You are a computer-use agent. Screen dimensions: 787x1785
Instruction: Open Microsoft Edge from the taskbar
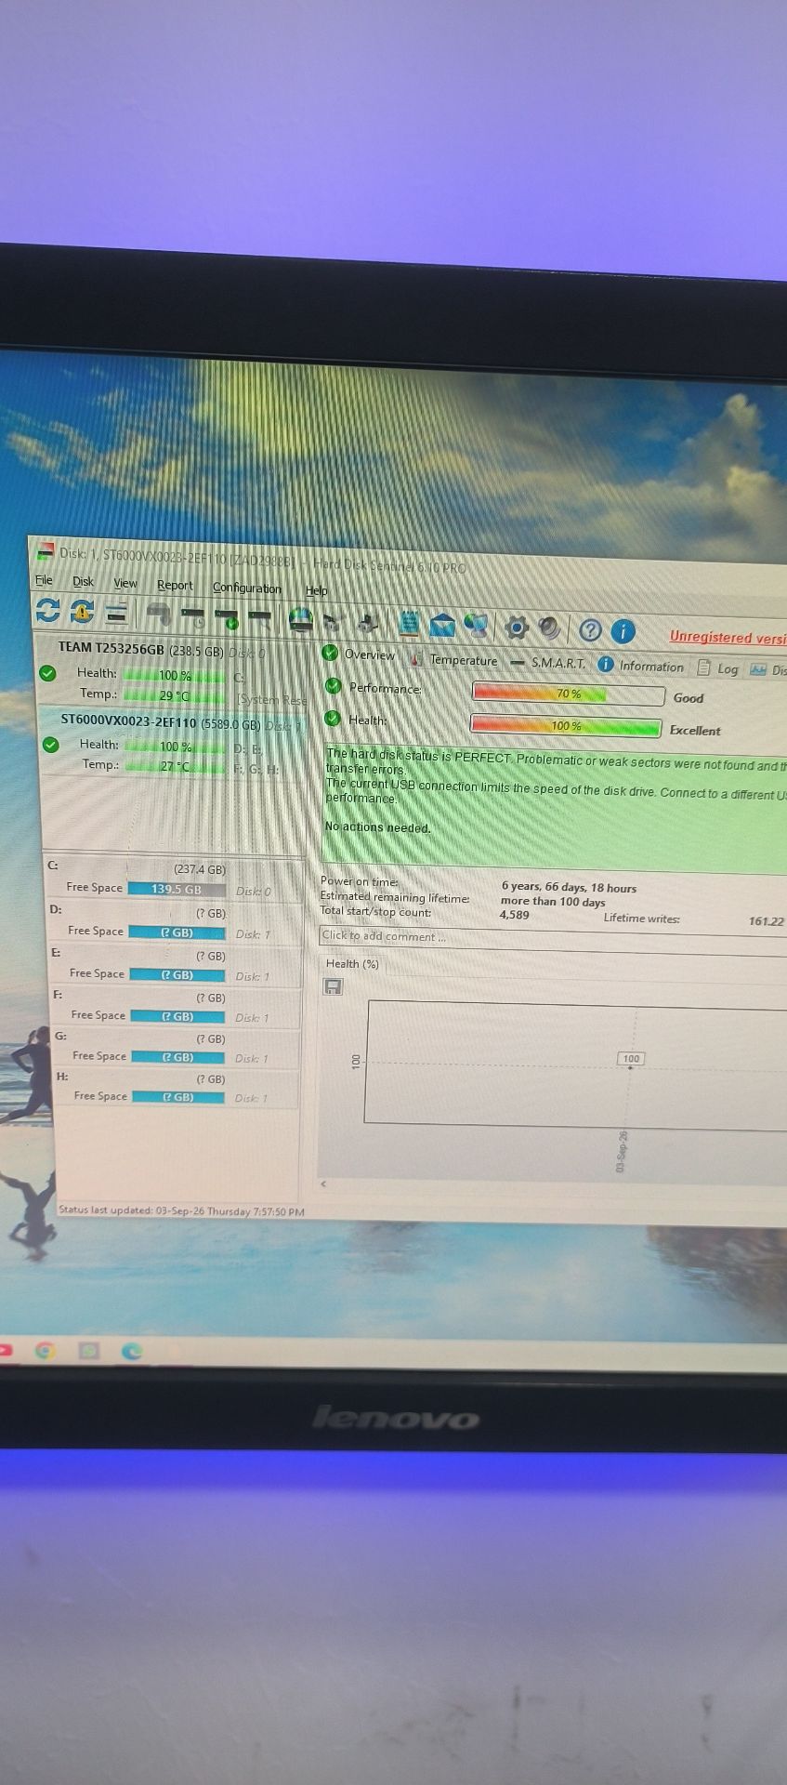tap(132, 1352)
